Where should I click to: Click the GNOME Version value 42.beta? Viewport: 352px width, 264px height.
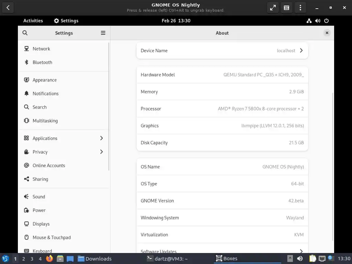(296, 201)
